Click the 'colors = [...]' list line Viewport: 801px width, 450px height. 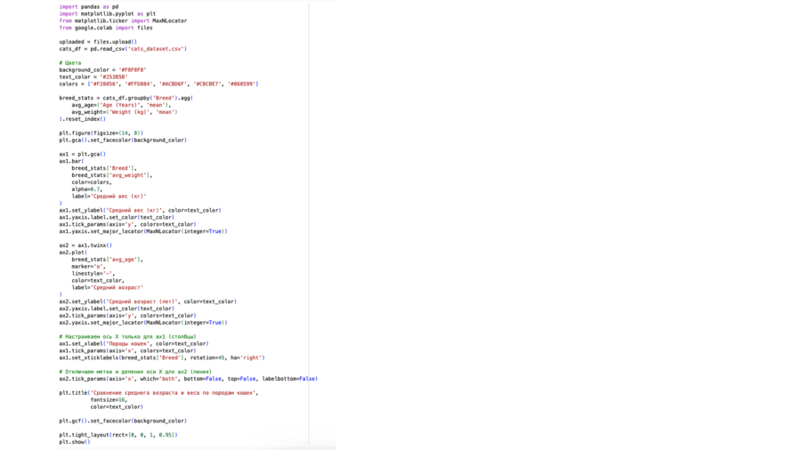pos(158,84)
